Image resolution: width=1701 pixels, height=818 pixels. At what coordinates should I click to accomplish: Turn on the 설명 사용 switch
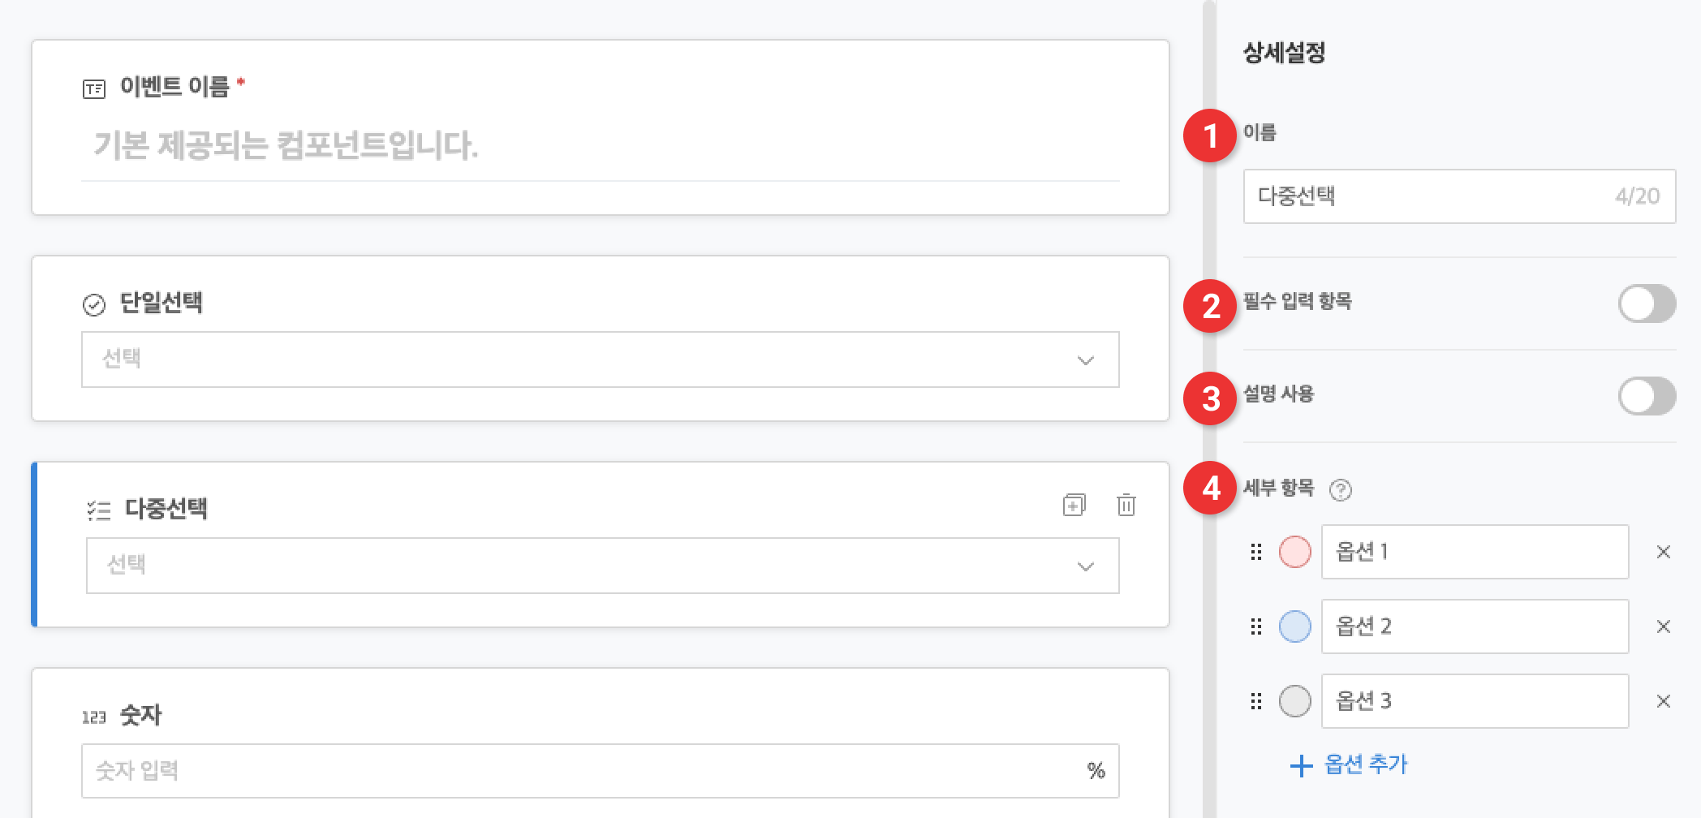point(1647,396)
